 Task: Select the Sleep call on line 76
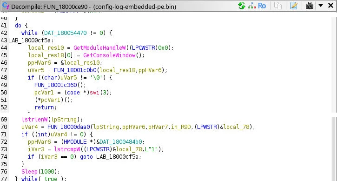pos(29,172)
